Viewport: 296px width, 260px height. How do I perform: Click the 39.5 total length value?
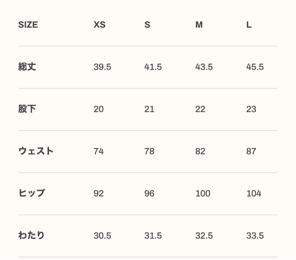click(x=102, y=67)
